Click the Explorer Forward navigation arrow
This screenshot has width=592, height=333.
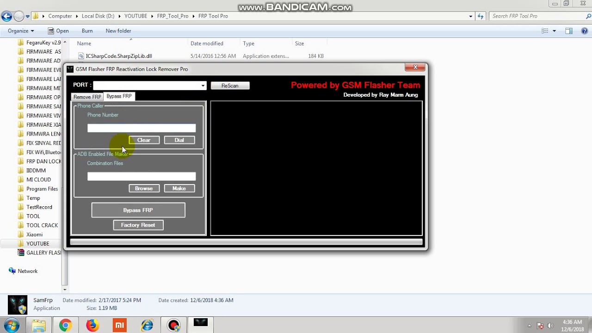click(18, 16)
